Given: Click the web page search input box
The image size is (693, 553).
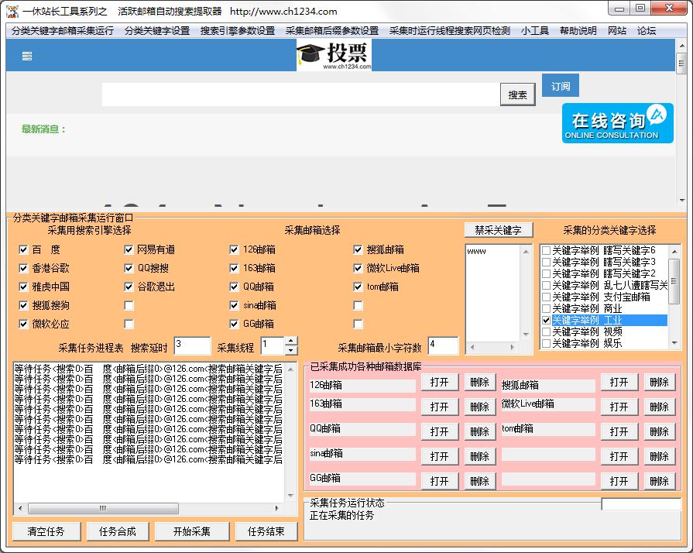Looking at the screenshot, I should [300, 94].
